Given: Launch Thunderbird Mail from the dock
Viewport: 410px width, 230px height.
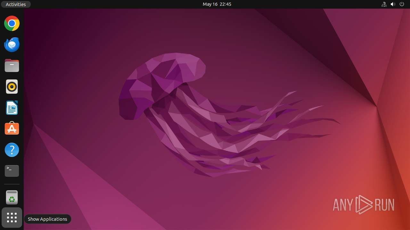Looking at the screenshot, I should (x=12, y=44).
